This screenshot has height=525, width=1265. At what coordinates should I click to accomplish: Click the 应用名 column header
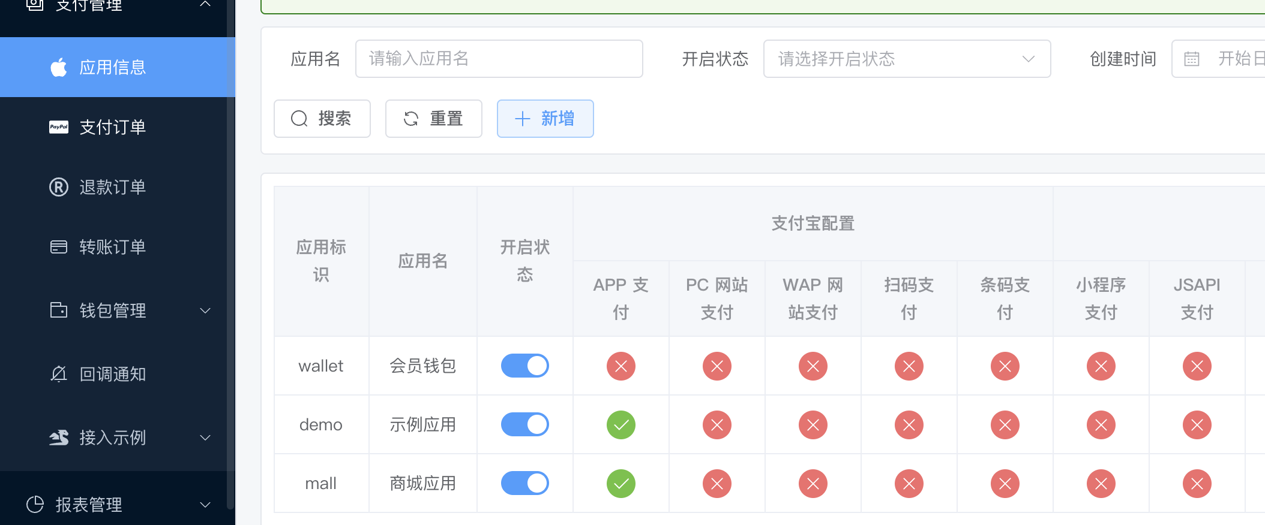coord(423,261)
